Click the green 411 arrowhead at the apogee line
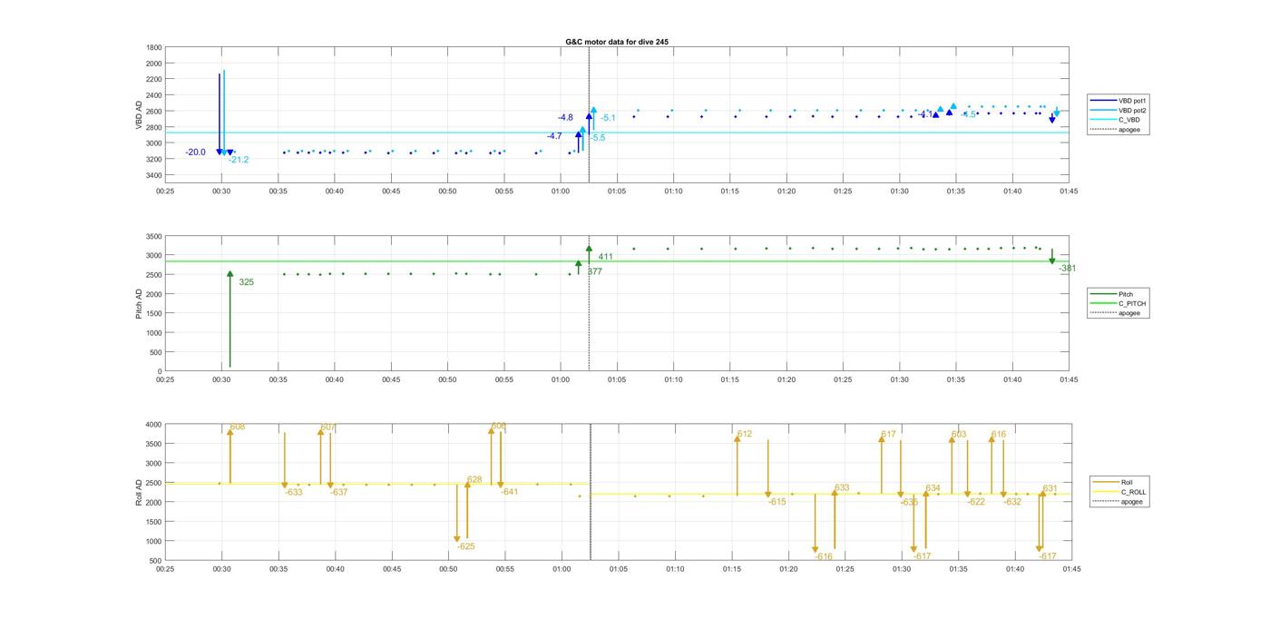 (x=589, y=248)
